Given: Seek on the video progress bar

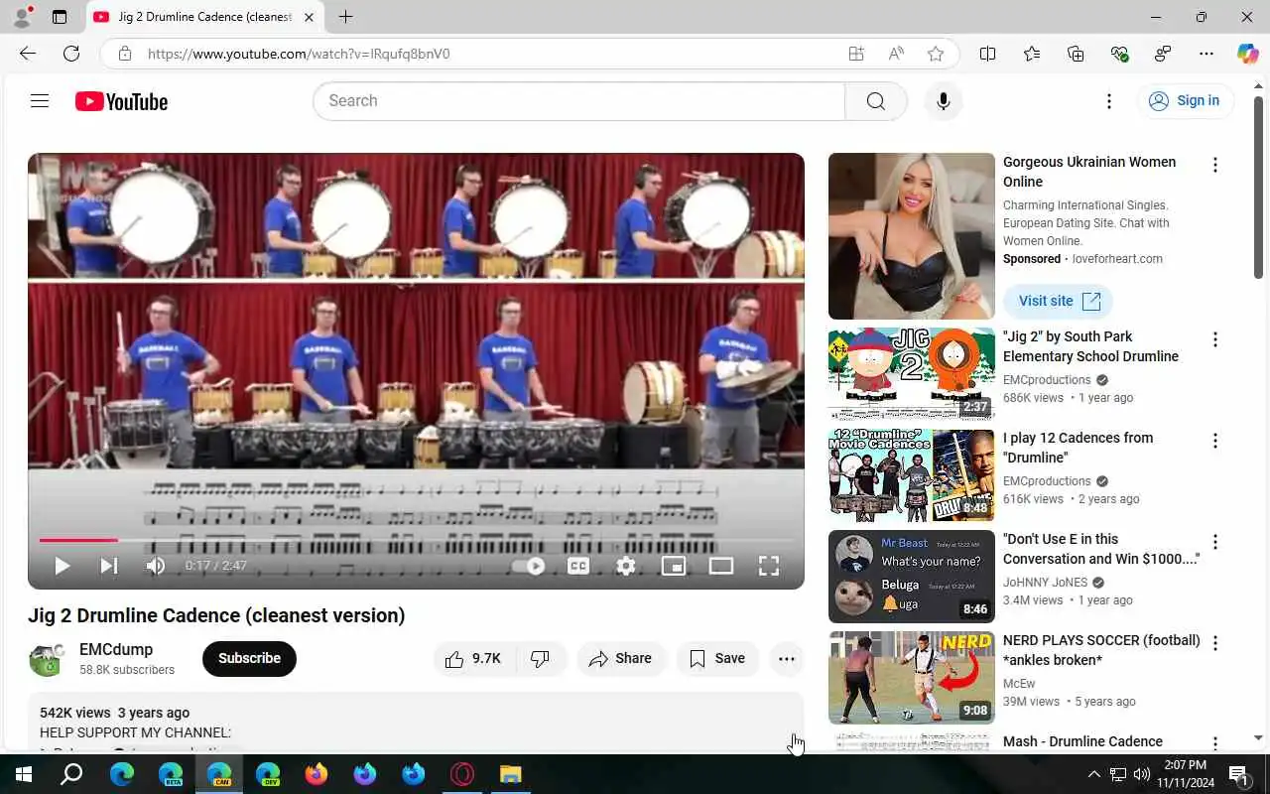Looking at the screenshot, I should coord(416,540).
